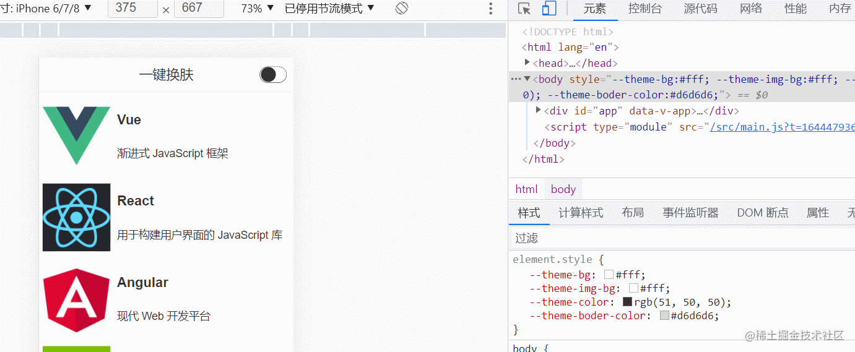The image size is (855, 352).
Task: Click the 一键换肤 header title
Action: click(167, 75)
